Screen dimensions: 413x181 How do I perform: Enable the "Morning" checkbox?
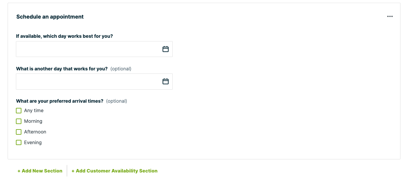[18, 121]
